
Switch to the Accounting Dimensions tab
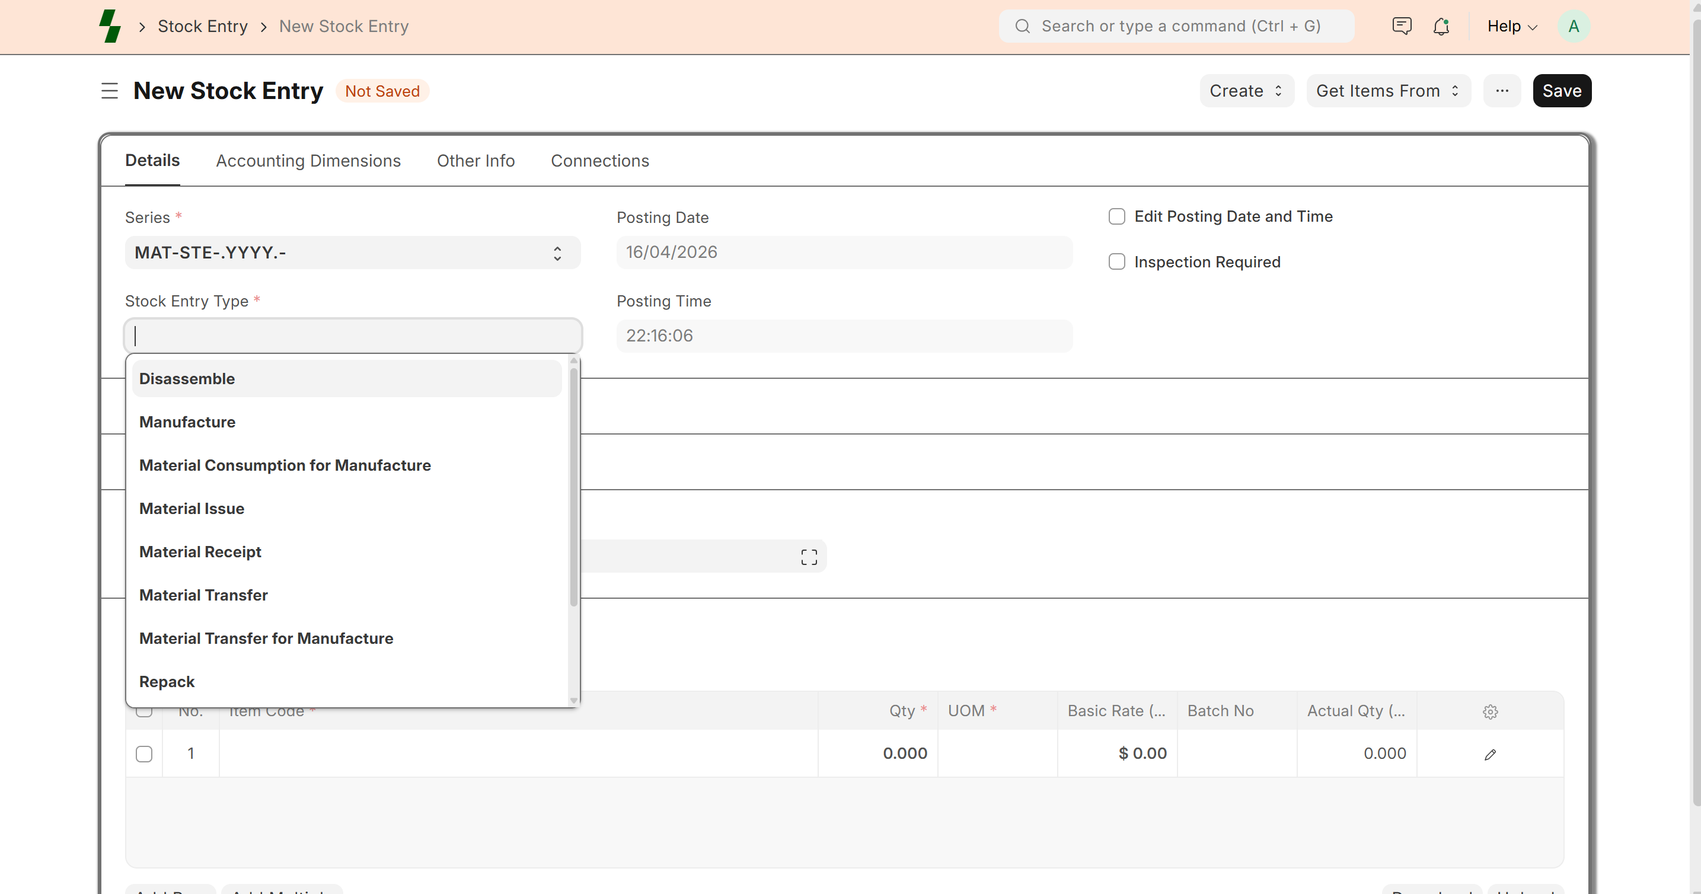pos(308,161)
